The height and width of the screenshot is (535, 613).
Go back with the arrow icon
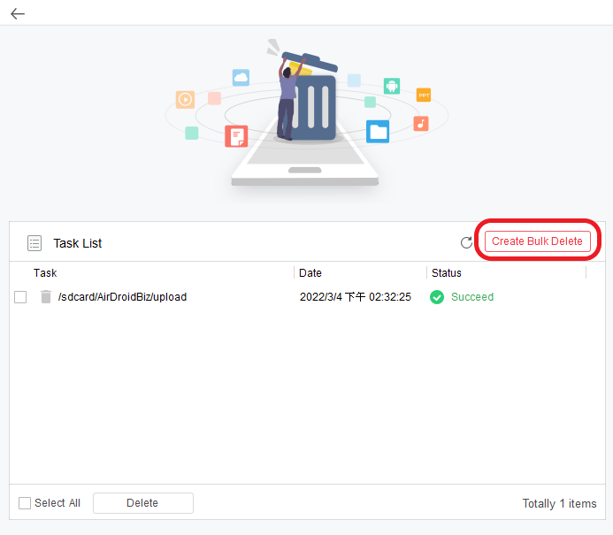(x=18, y=13)
